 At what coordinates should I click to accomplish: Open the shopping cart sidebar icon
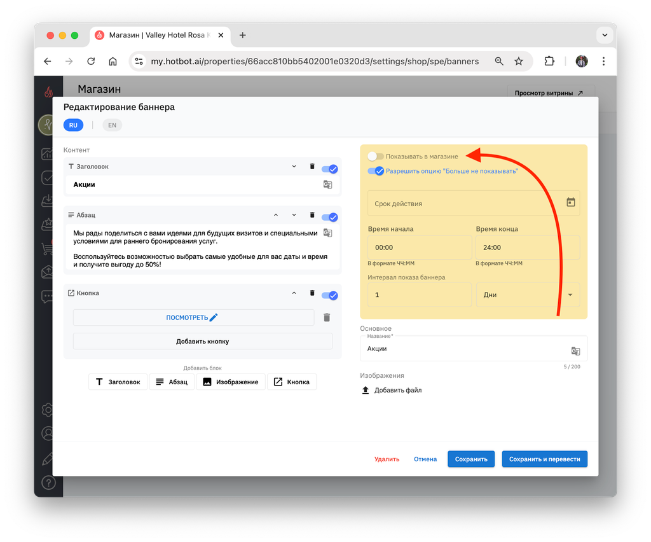(47, 249)
